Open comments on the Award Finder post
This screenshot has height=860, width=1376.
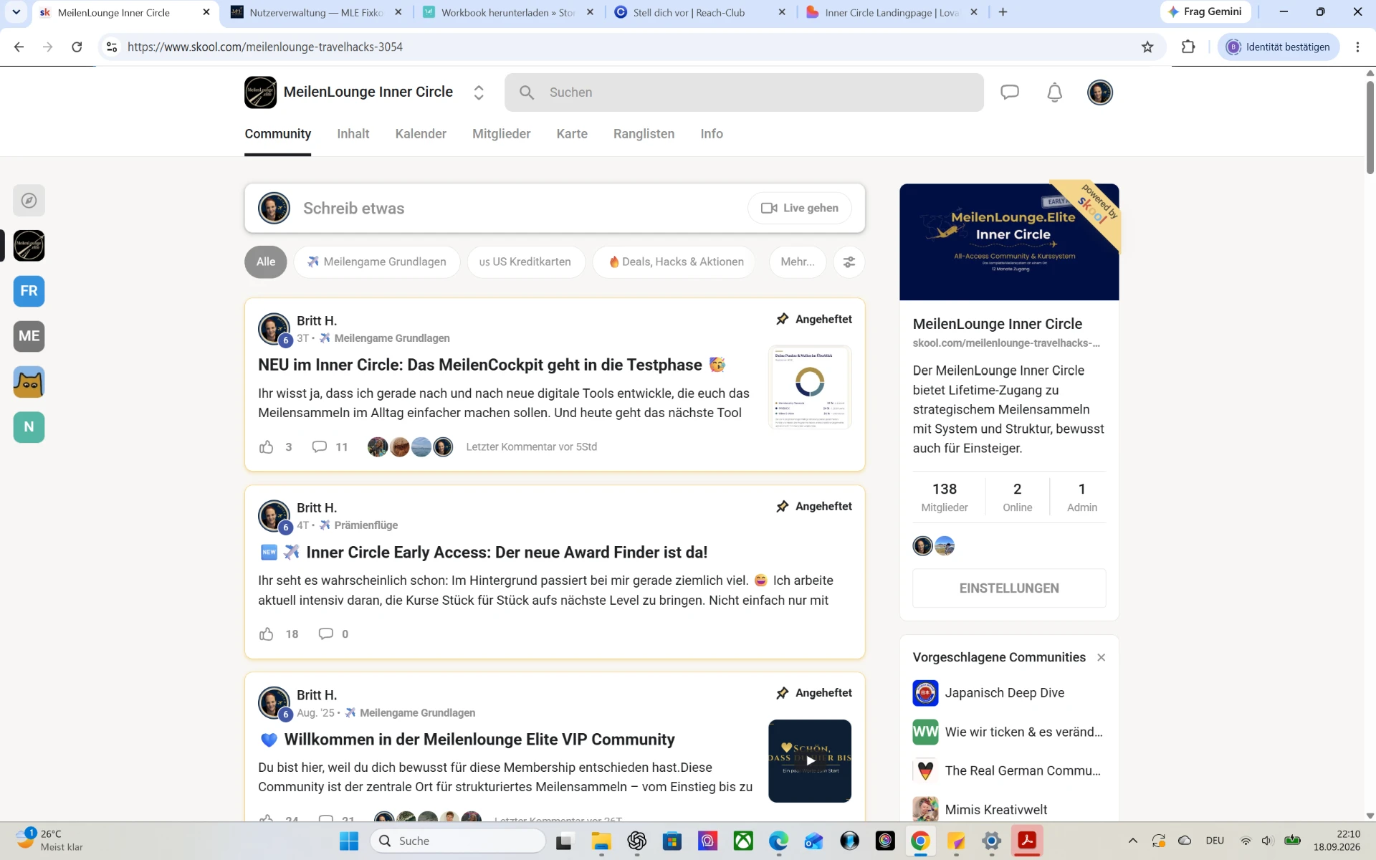(x=326, y=634)
